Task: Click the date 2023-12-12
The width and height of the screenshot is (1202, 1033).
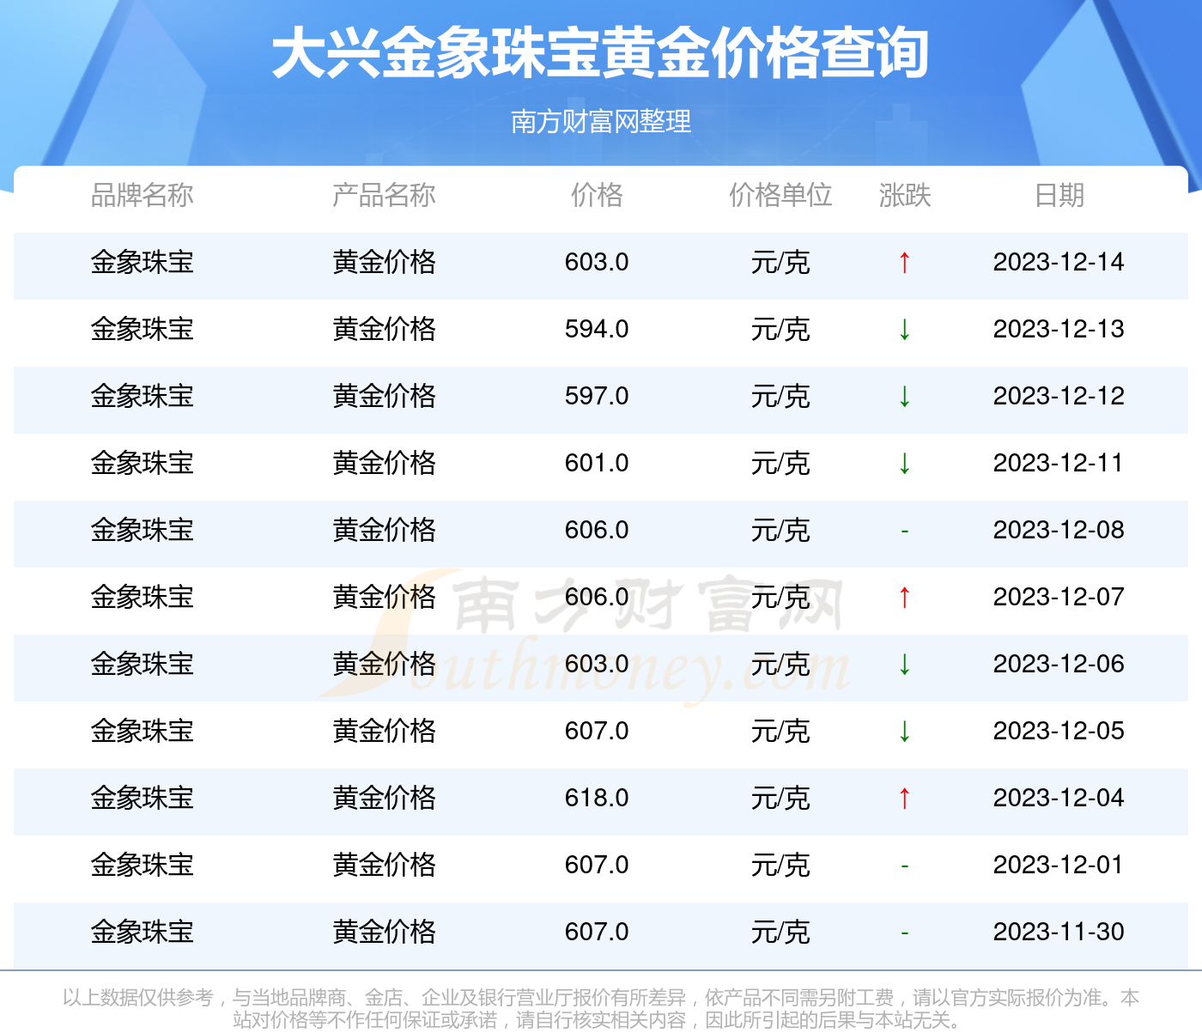Action: click(1059, 396)
